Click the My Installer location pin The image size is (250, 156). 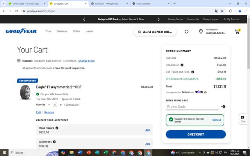(201, 31)
